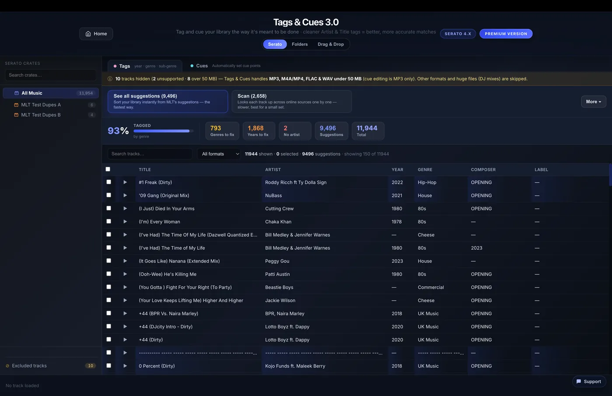Select the All Music crate
This screenshot has width=612, height=396.
[x=51, y=93]
